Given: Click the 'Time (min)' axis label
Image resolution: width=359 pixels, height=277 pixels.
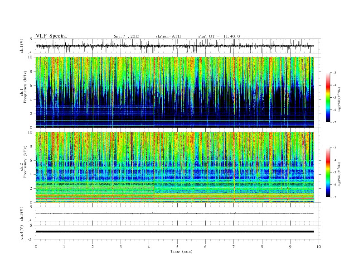Looking at the screenshot, I should [x=181, y=251].
